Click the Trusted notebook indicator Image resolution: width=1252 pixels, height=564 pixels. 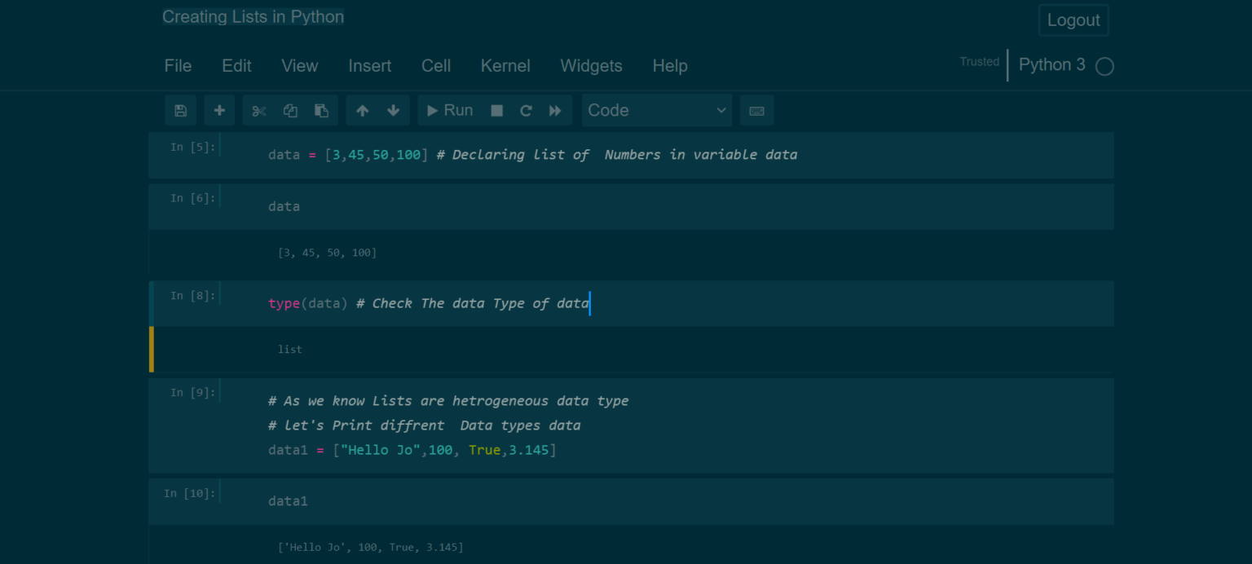[979, 62]
